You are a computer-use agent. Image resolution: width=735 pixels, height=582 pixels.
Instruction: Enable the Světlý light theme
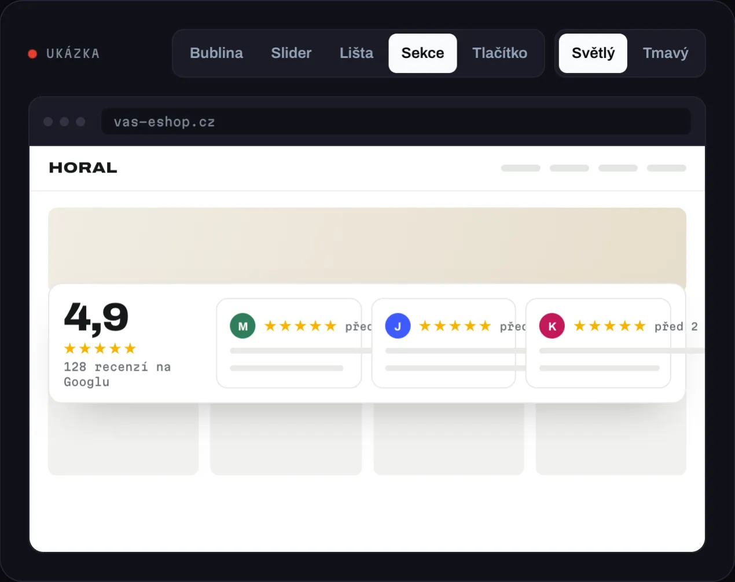(x=593, y=53)
